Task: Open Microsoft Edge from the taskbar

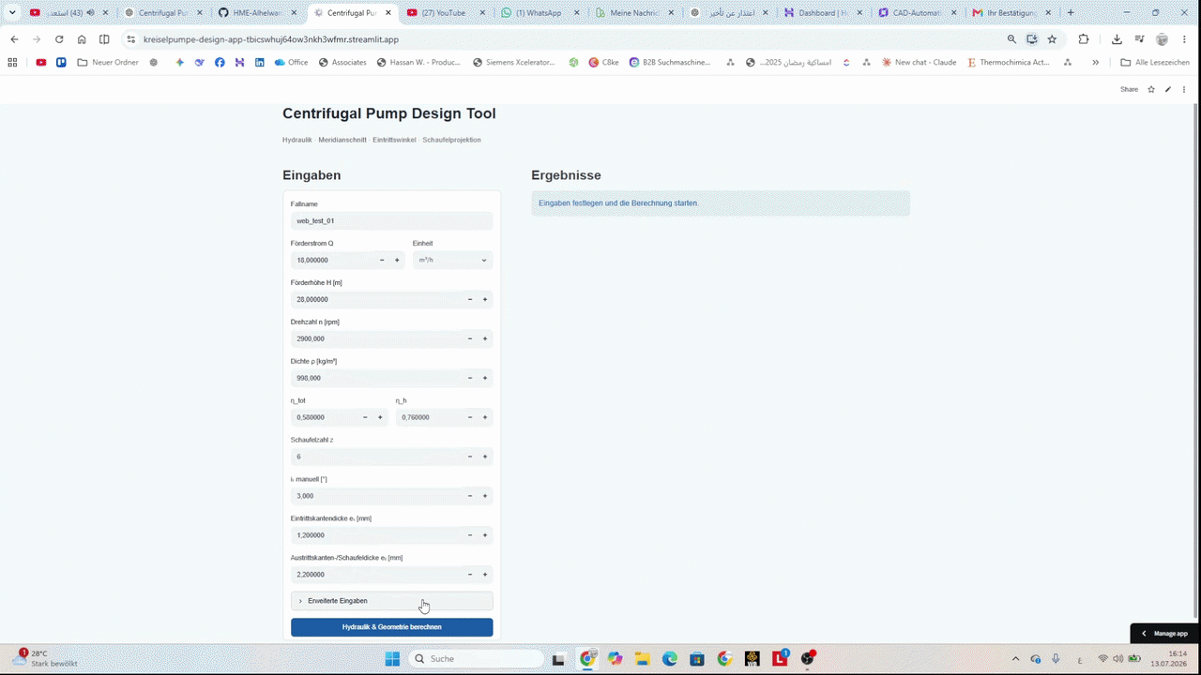Action: (670, 658)
